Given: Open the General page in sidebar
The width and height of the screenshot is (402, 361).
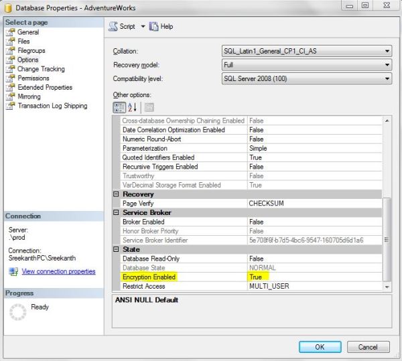Looking at the screenshot, I should click(27, 32).
